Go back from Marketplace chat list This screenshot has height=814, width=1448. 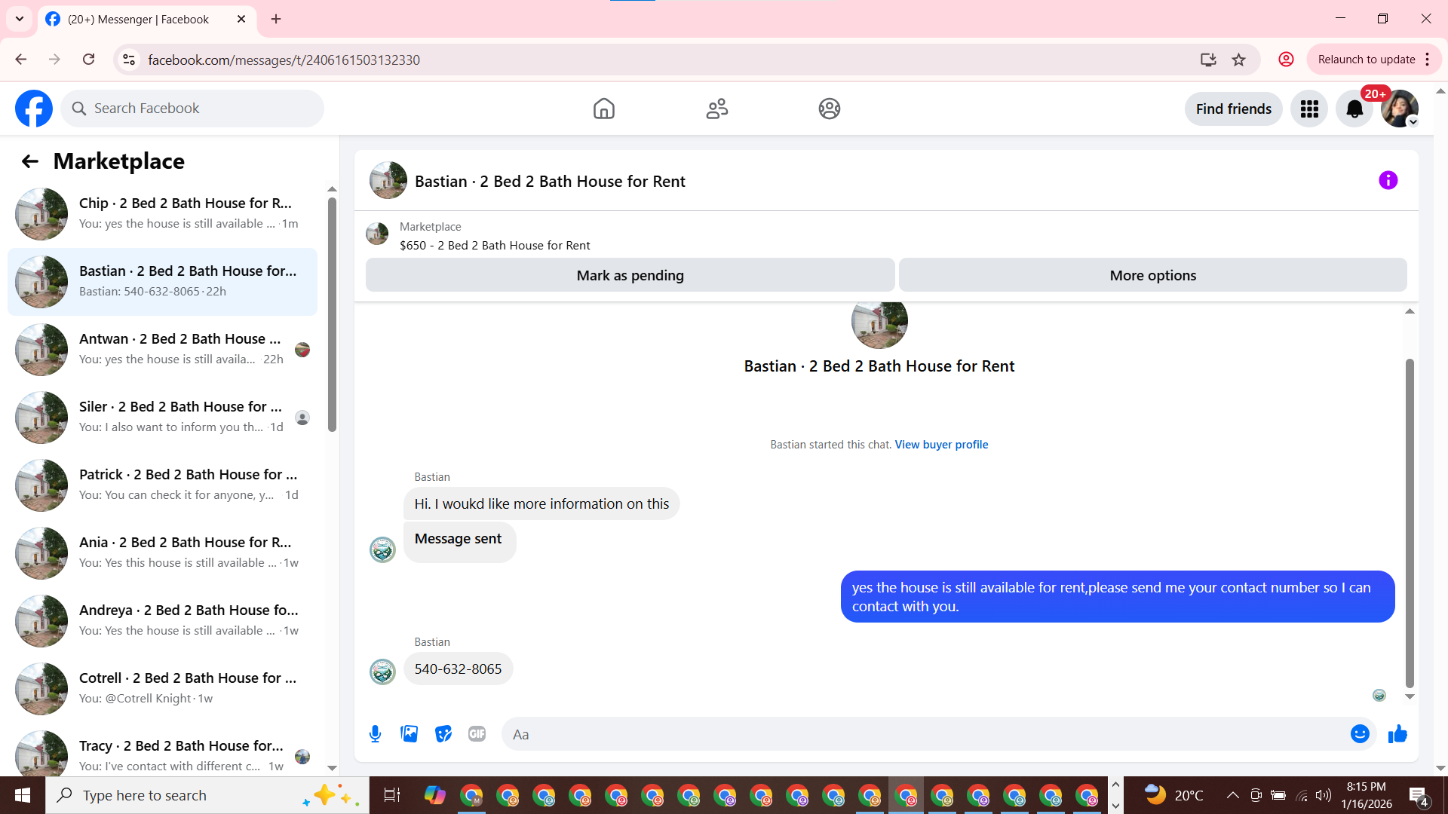[x=30, y=161]
